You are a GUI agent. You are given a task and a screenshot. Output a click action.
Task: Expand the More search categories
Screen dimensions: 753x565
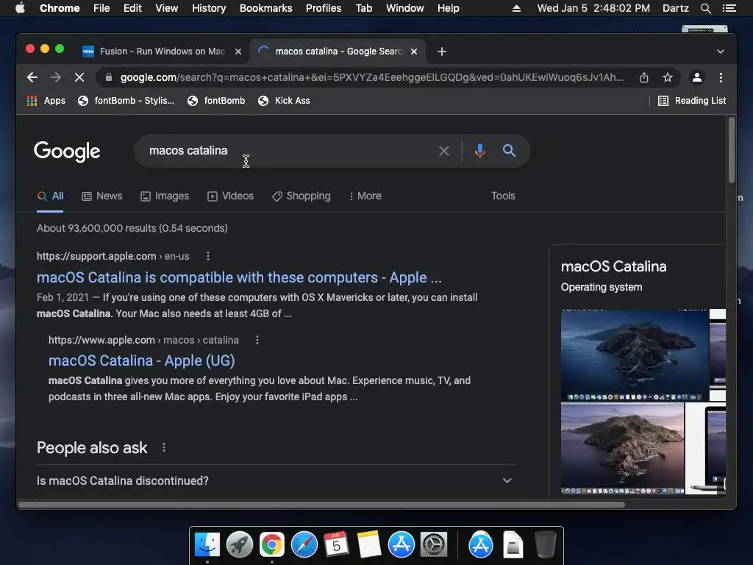tap(365, 196)
